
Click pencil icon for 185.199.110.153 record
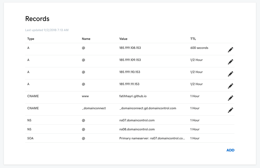coord(230,74)
